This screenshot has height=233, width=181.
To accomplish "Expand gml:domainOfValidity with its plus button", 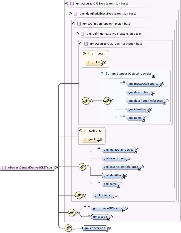I will [x=126, y=208].
